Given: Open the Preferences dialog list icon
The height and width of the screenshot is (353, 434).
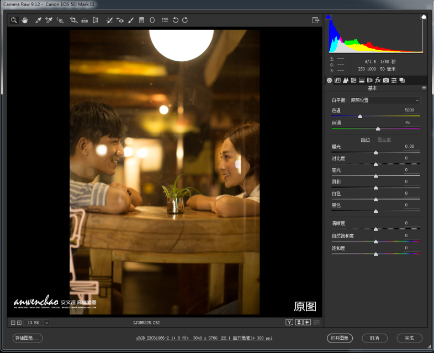Looking at the screenshot, I should [x=165, y=20].
